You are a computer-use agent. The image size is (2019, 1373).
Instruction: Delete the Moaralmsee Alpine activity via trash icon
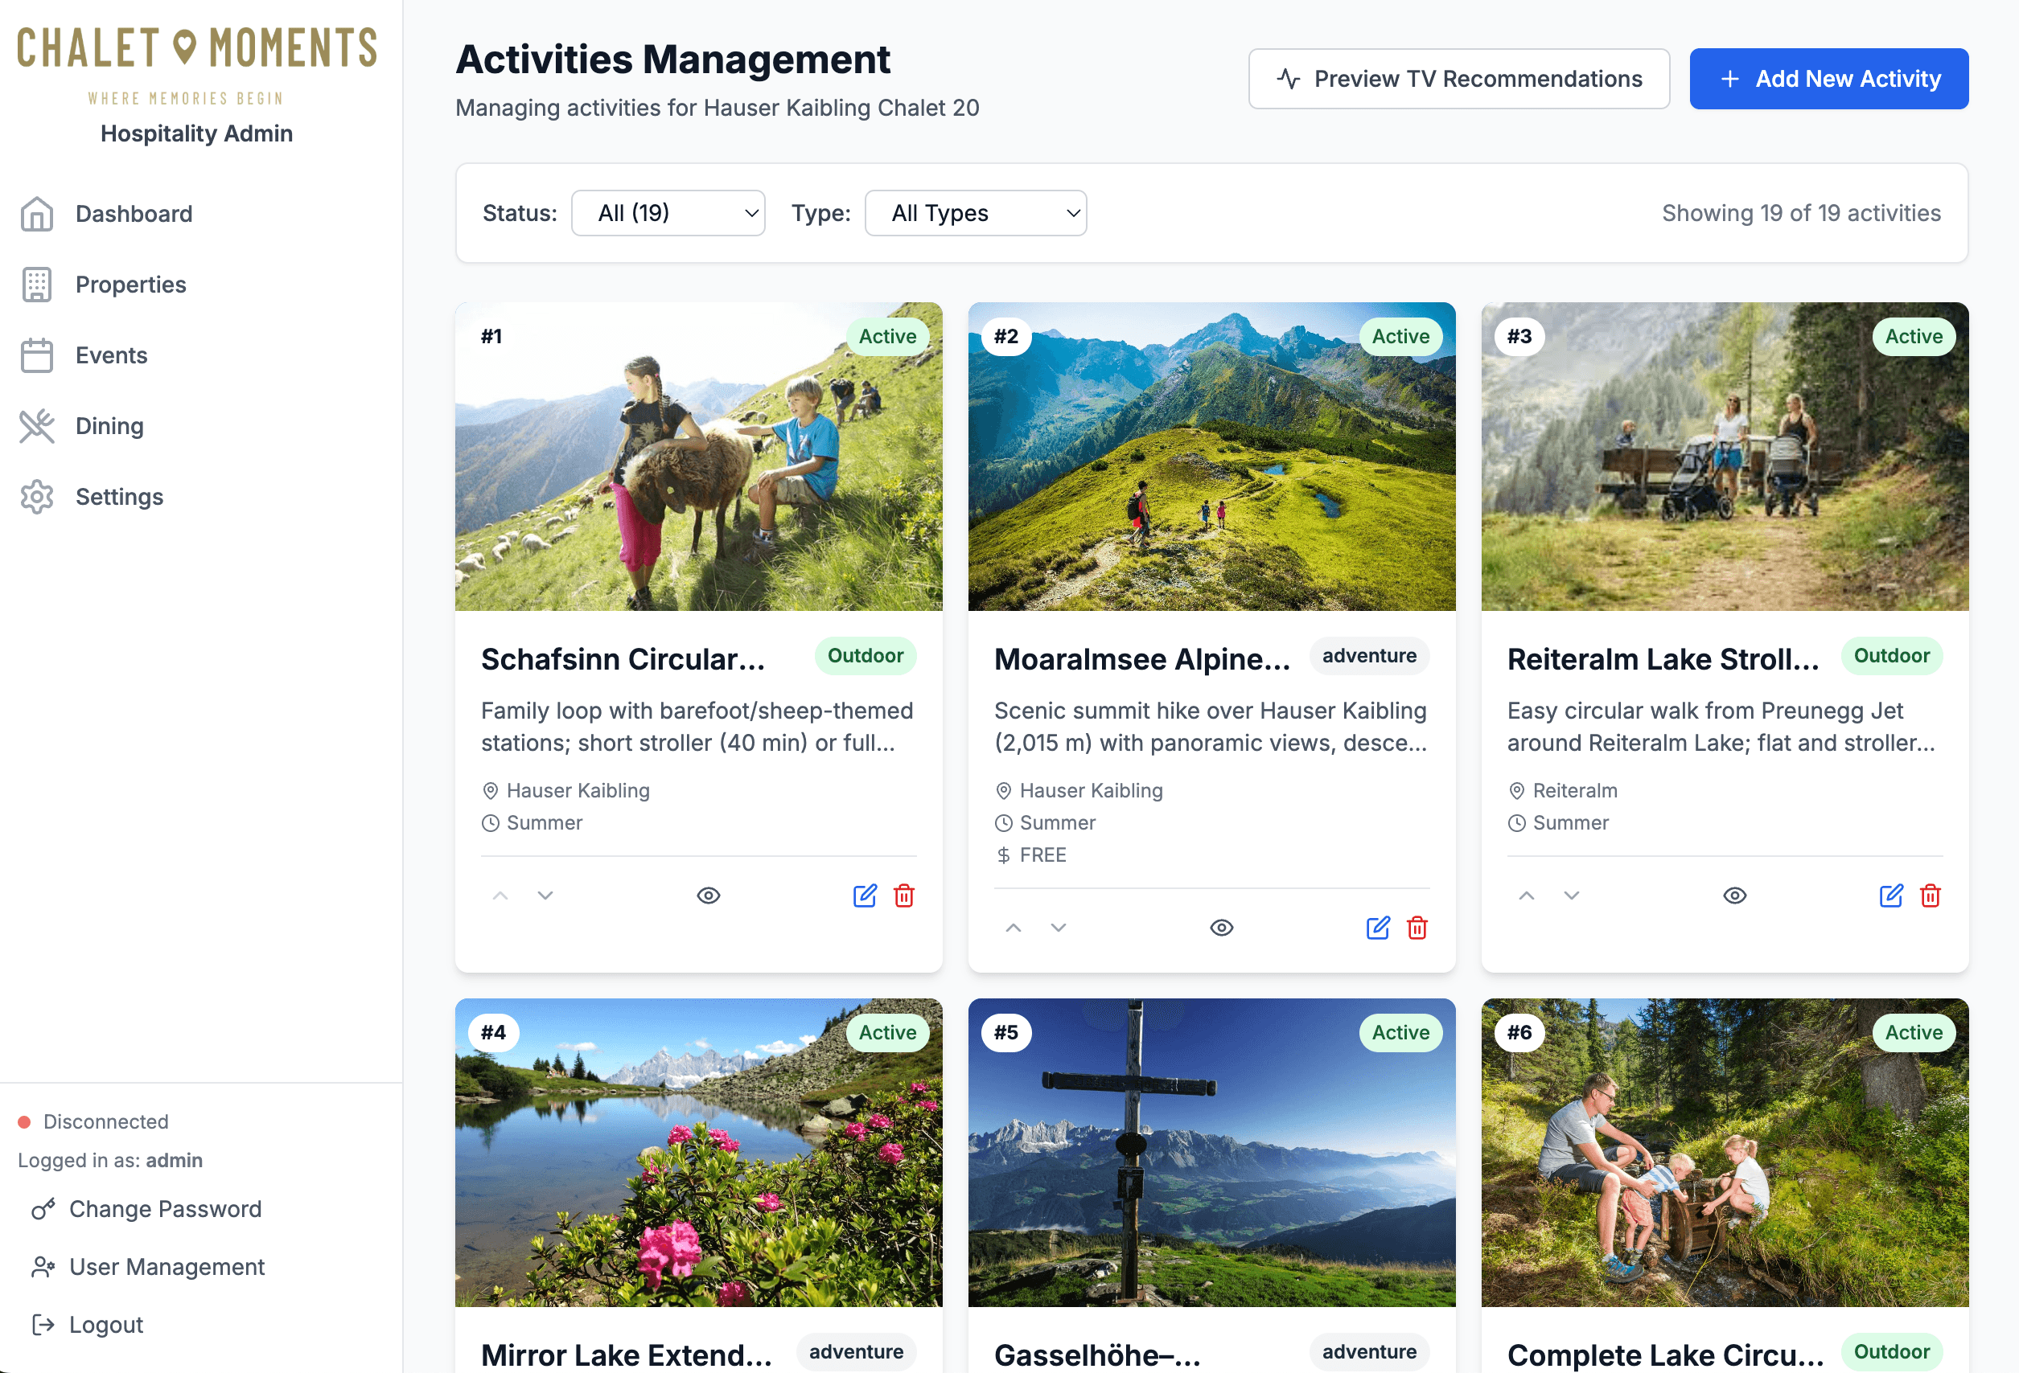coord(1417,928)
